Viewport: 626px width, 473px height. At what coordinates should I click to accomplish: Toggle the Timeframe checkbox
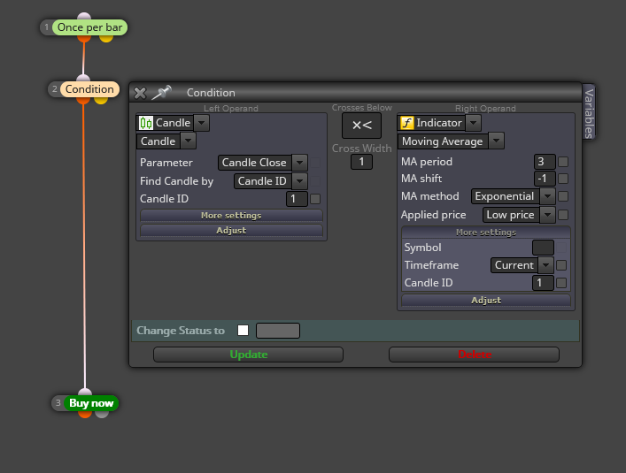click(561, 265)
